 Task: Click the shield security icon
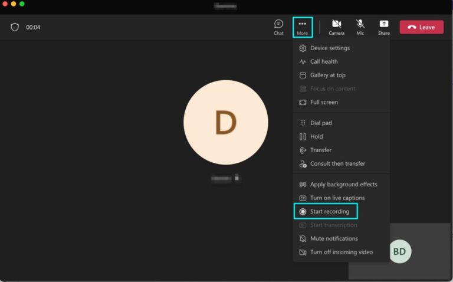click(15, 27)
